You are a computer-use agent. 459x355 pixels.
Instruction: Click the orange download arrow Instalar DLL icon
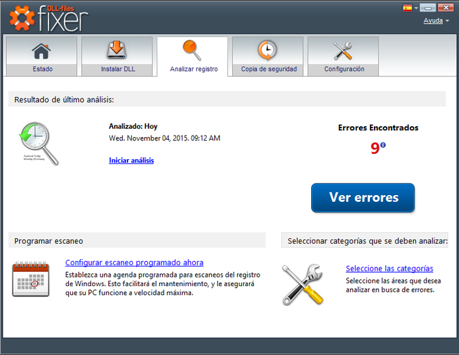pos(117,50)
